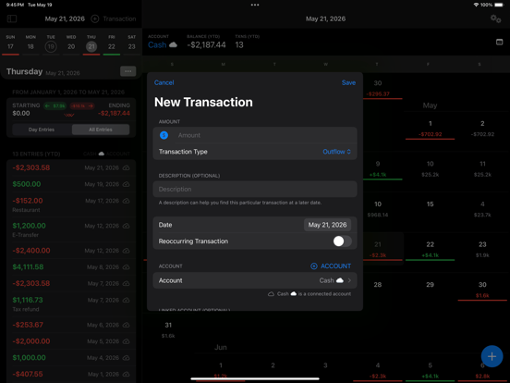Save the new transaction
Screen dimensions: 510x383
[348, 82]
